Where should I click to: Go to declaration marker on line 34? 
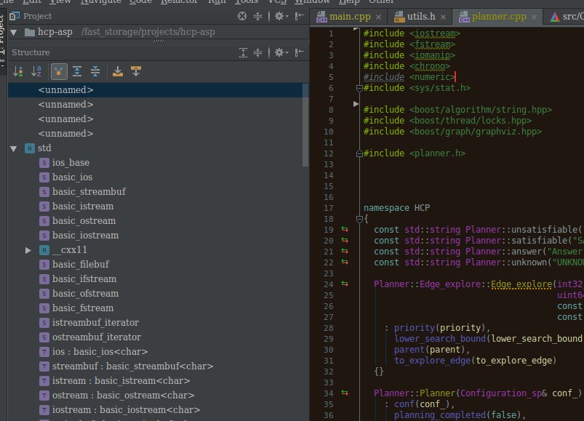(345, 393)
